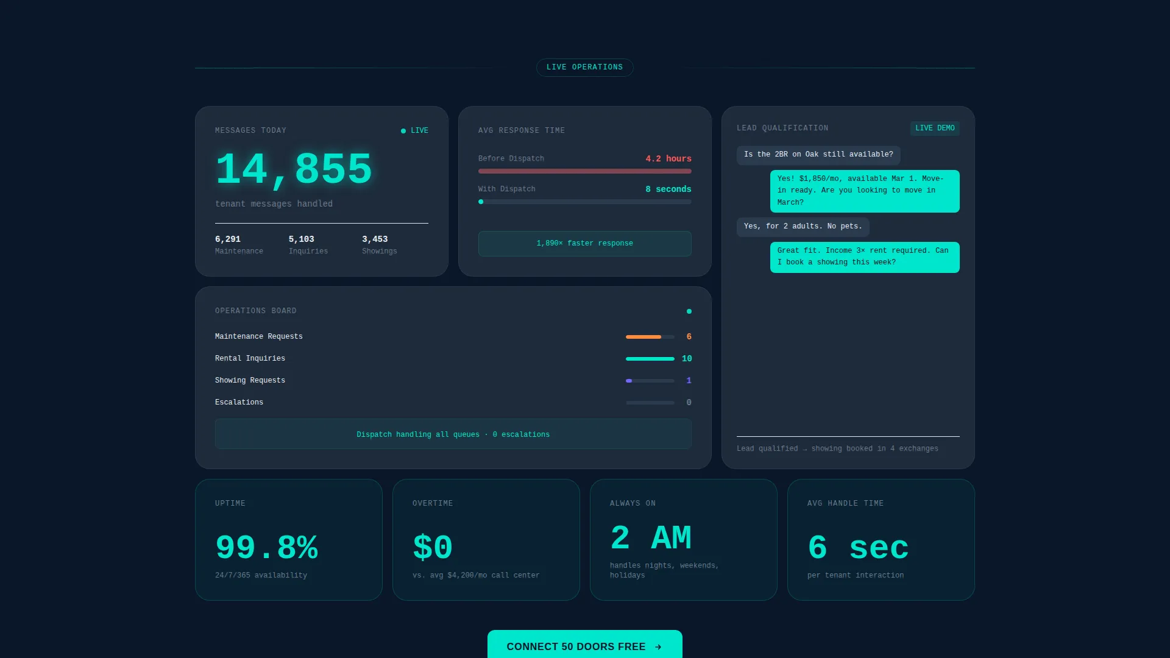The width and height of the screenshot is (1170, 658).
Task: Click the Lead qualified footer text
Action: point(837,449)
